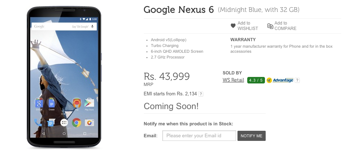Click the compare icon
This screenshot has width=347, height=151.
pos(270,26)
